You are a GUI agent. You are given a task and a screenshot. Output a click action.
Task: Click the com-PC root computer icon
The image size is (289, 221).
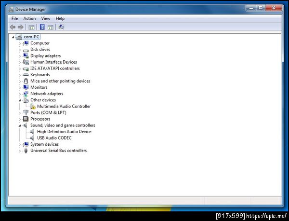19,37
